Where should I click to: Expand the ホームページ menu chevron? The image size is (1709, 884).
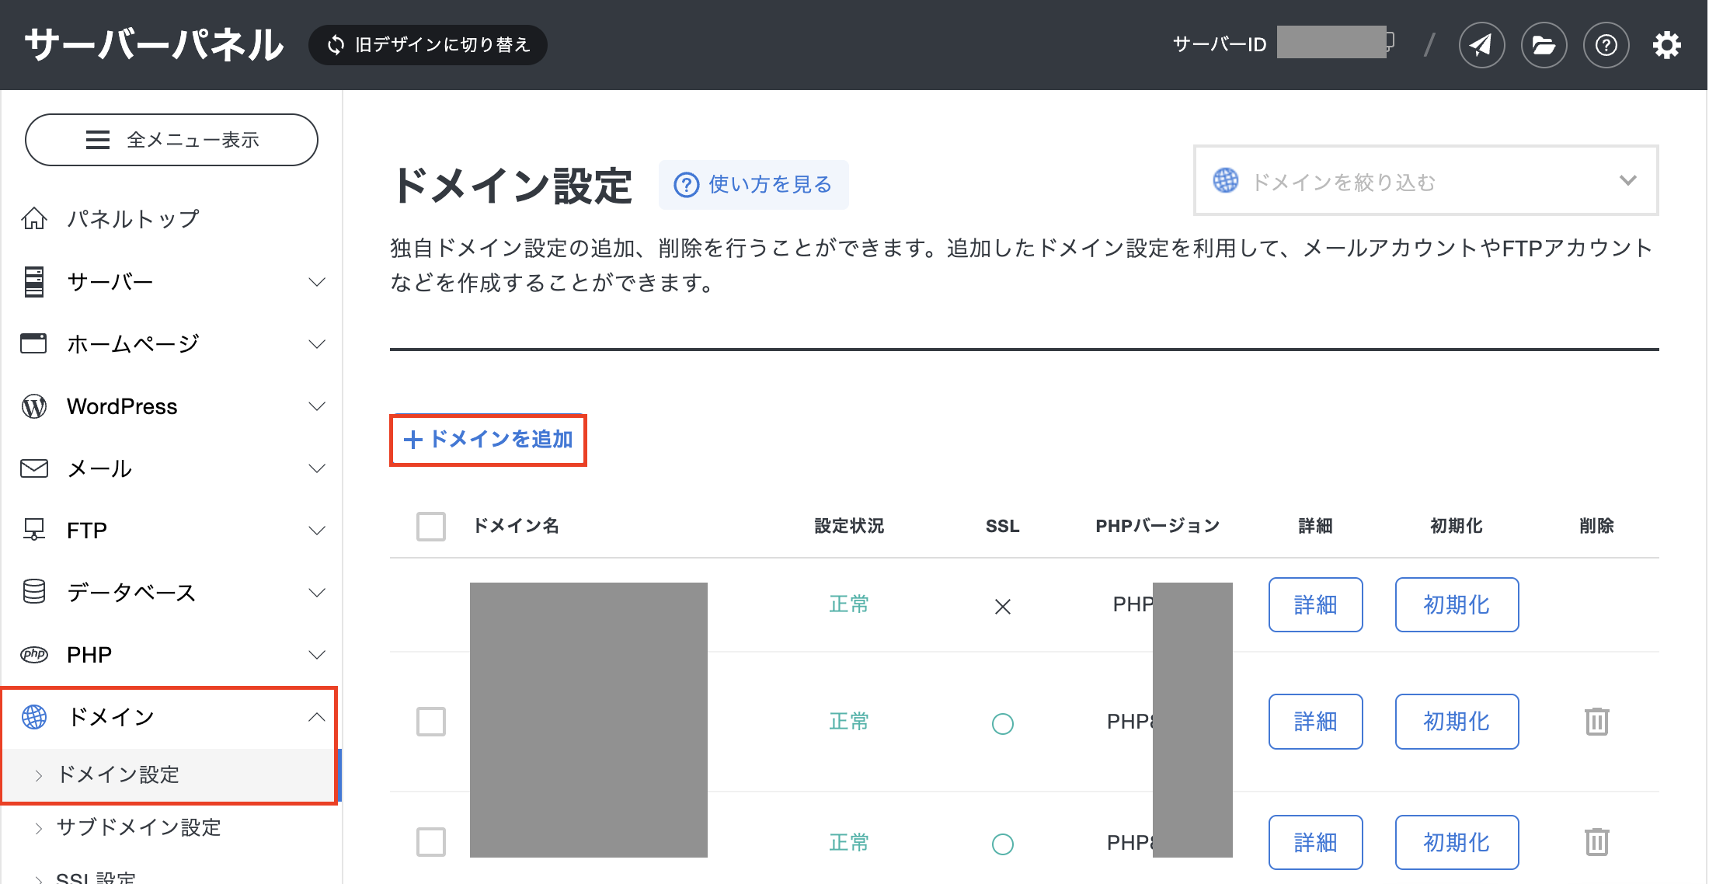click(x=316, y=343)
